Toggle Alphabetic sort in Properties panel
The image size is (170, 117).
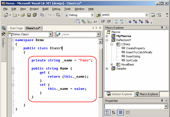pyautogui.click(x=114, y=112)
